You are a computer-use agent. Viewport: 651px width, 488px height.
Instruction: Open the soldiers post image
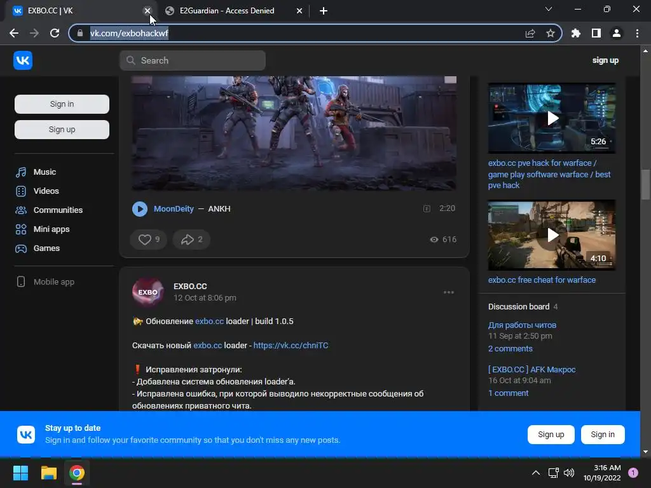[294, 133]
